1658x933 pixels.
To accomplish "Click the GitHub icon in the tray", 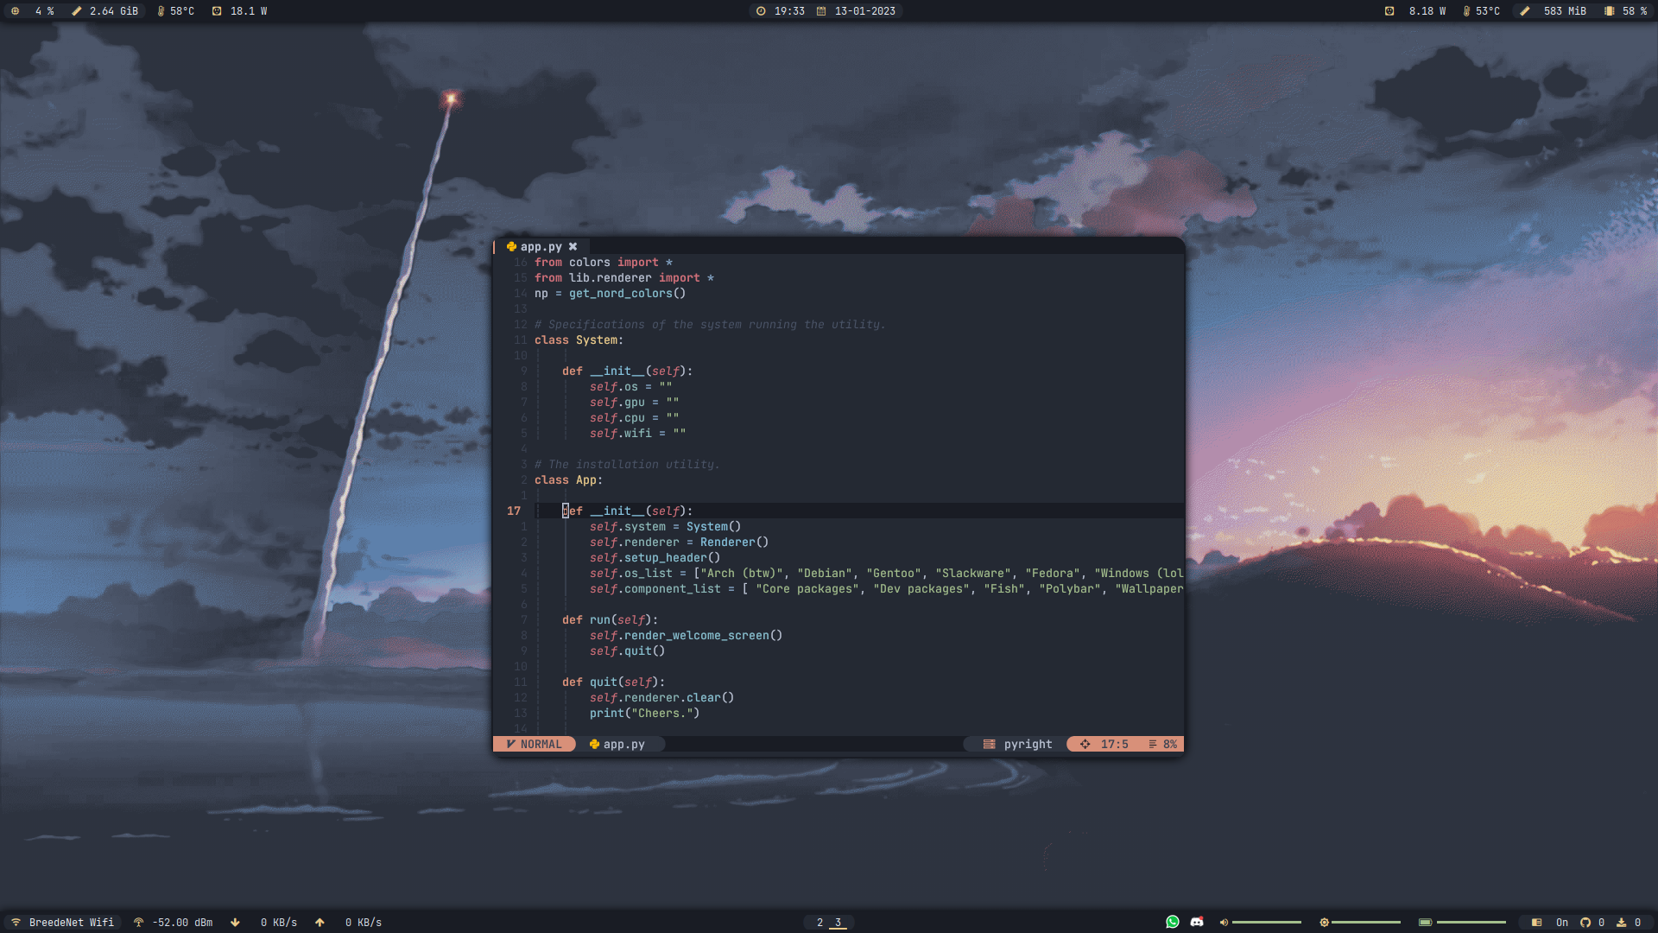I will point(1585,922).
